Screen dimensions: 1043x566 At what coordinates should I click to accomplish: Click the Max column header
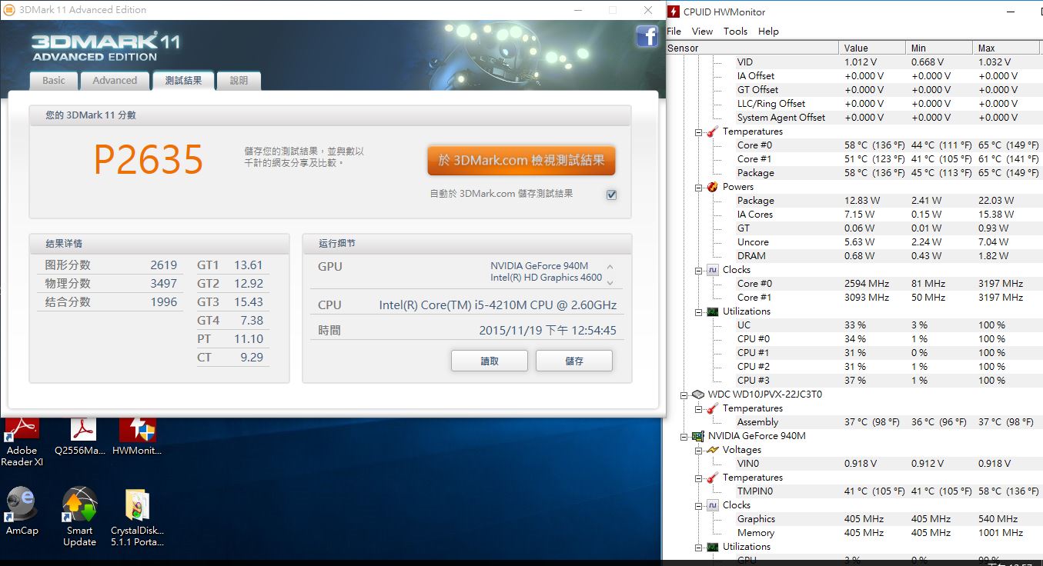pos(1008,48)
